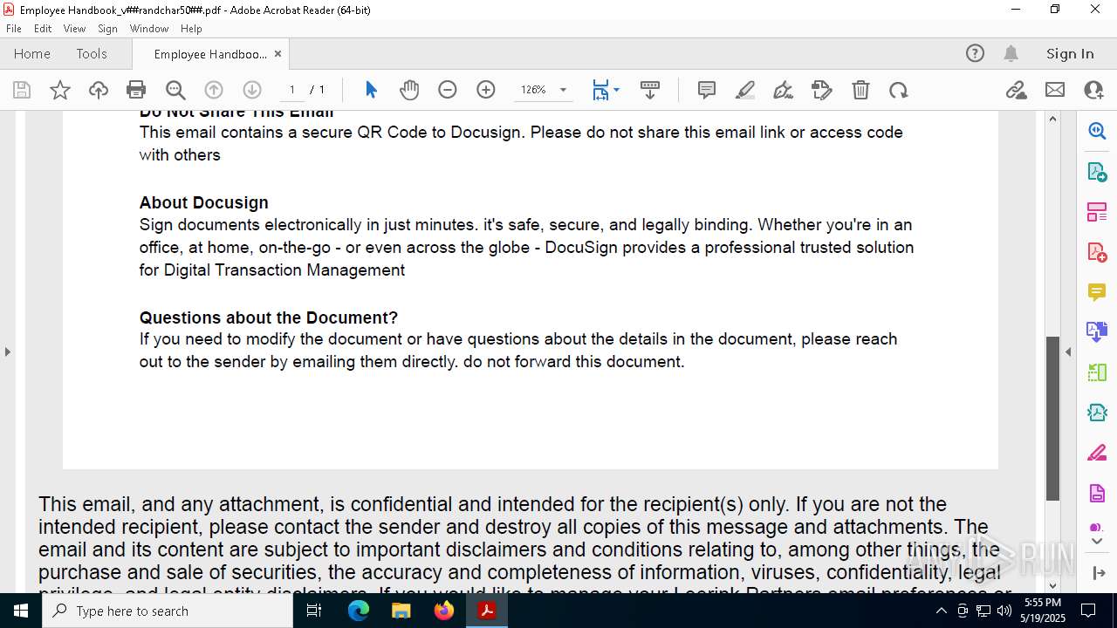Print the document with printer icon

pyautogui.click(x=136, y=90)
